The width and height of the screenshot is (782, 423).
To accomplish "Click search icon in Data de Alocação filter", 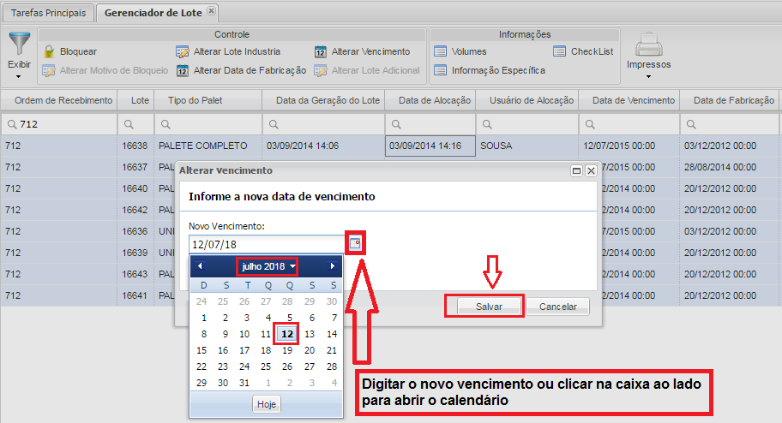I will tap(396, 124).
